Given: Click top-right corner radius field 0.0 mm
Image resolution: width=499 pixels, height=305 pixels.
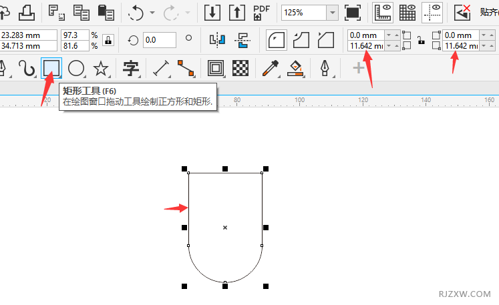Looking at the screenshot, I should pyautogui.click(x=461, y=35).
